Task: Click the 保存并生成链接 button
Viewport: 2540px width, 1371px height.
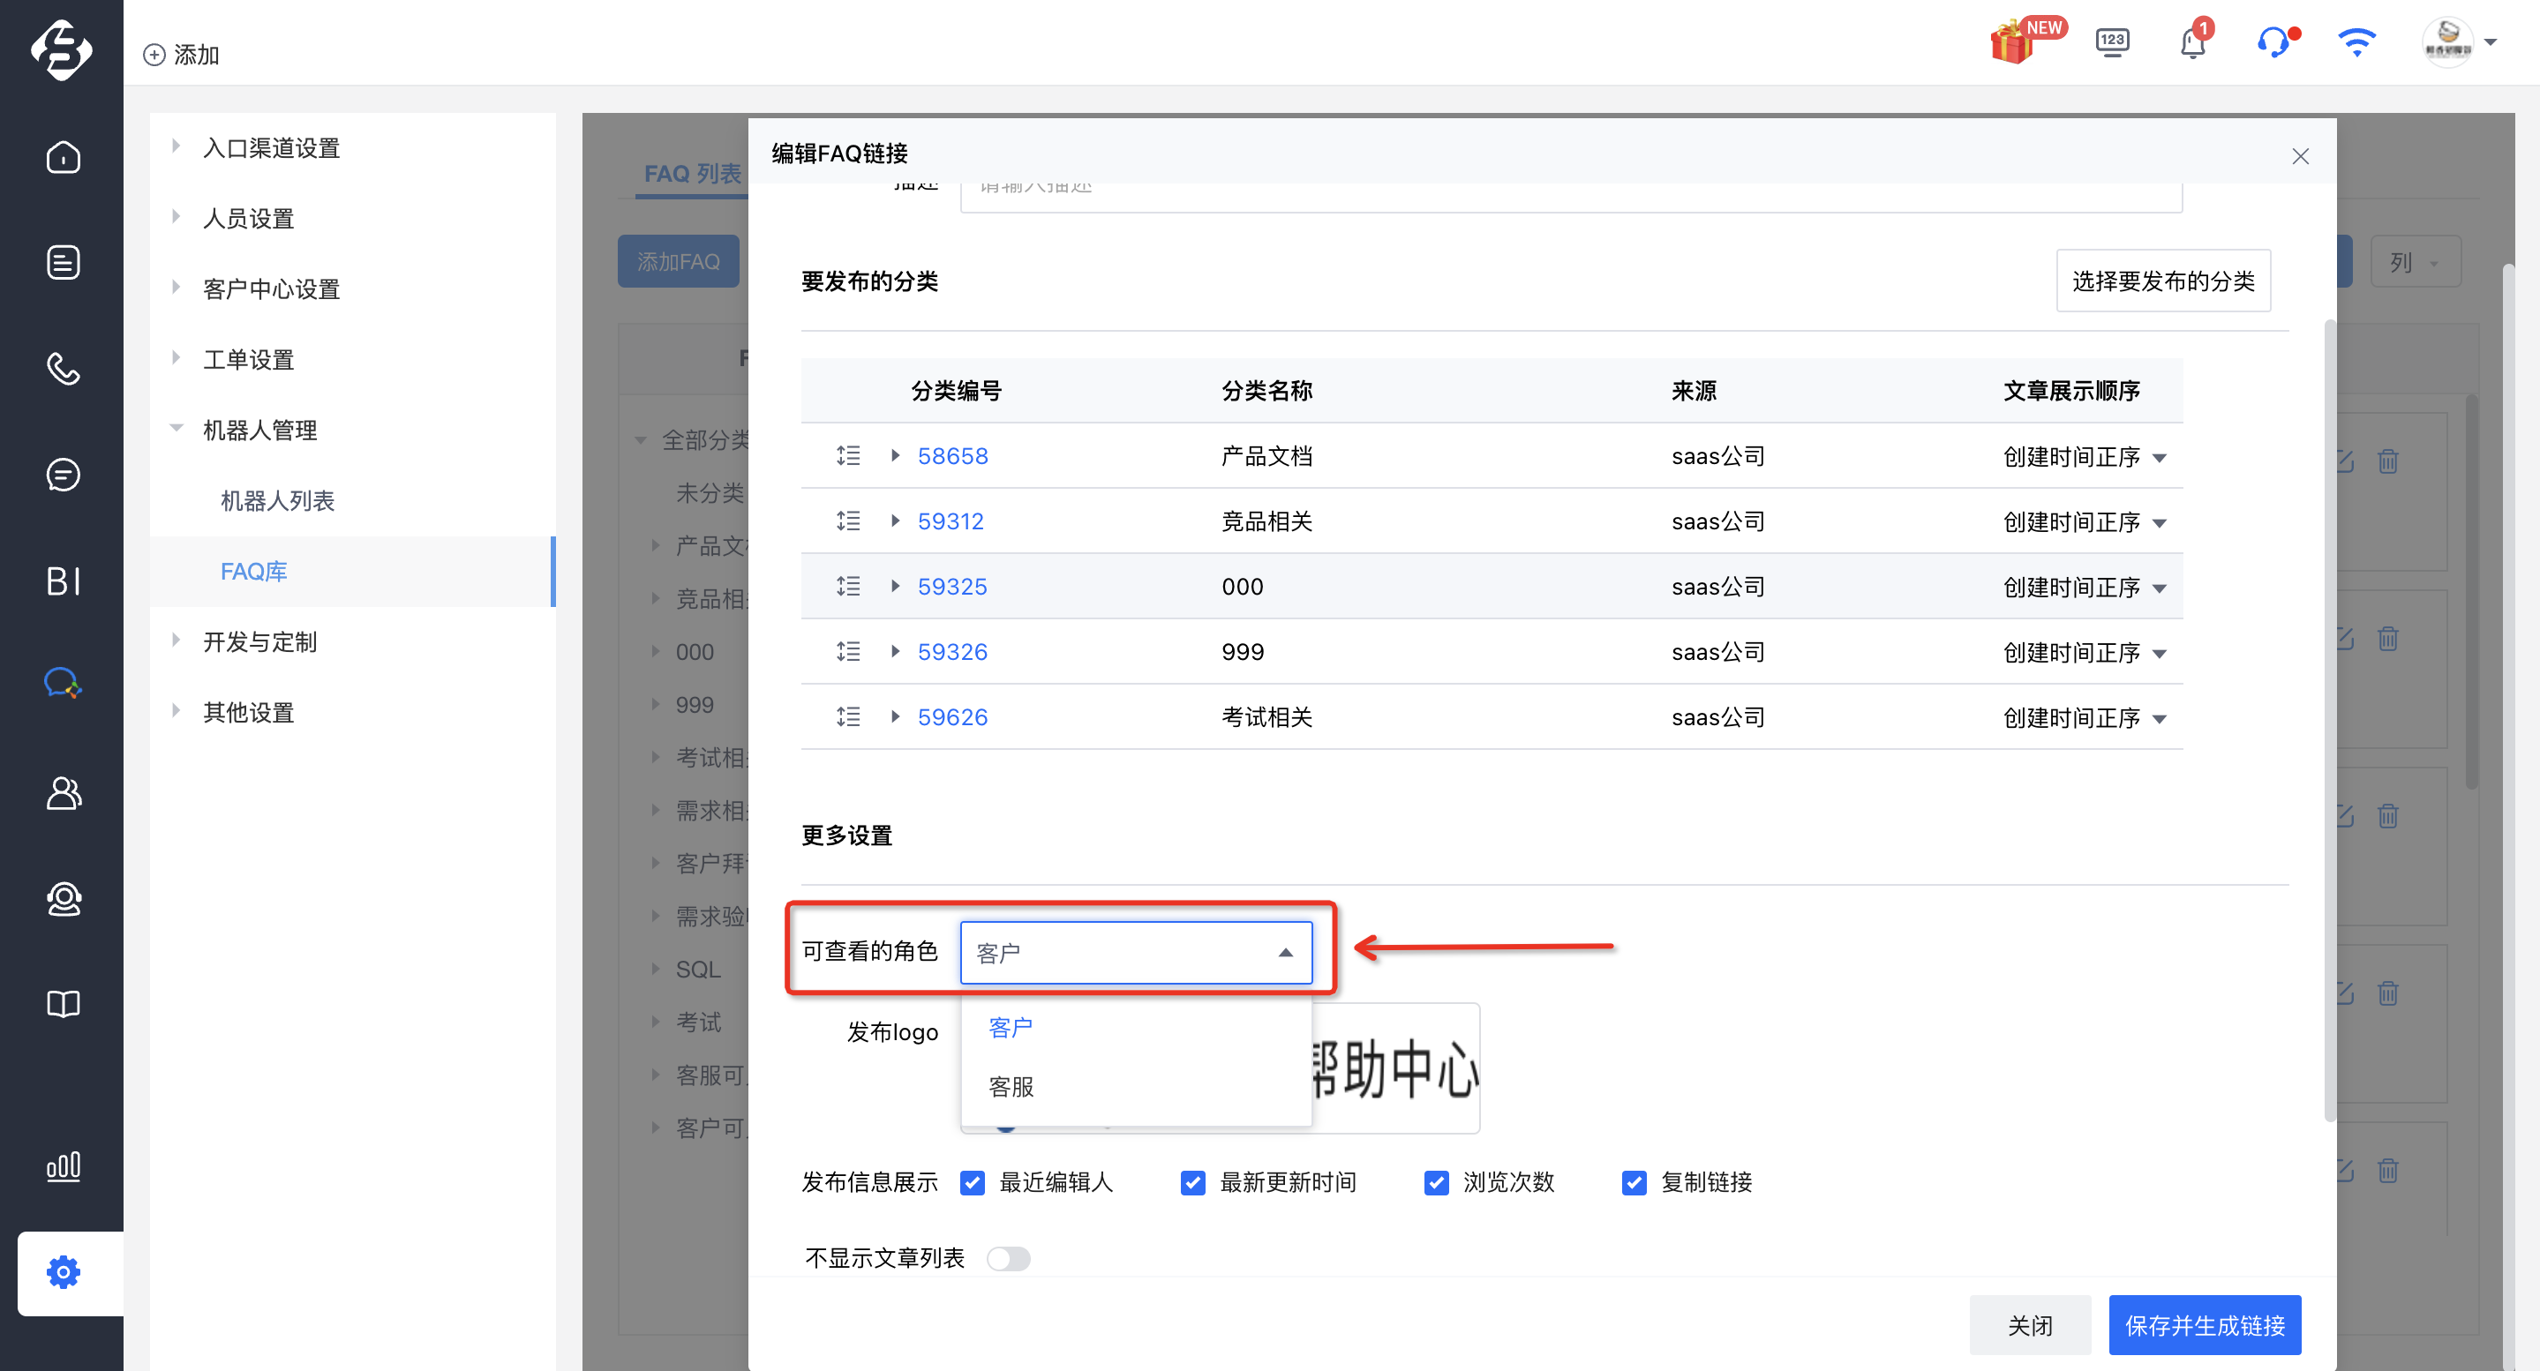Action: click(2205, 1324)
